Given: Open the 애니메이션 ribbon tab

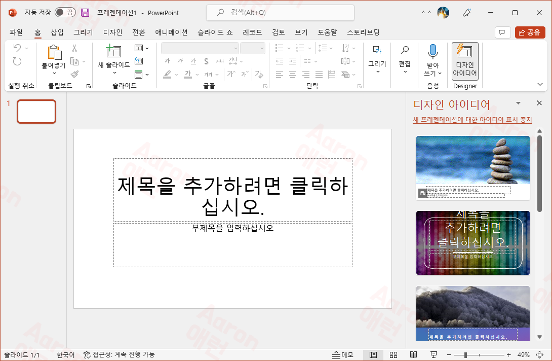Looking at the screenshot, I should (x=172, y=32).
